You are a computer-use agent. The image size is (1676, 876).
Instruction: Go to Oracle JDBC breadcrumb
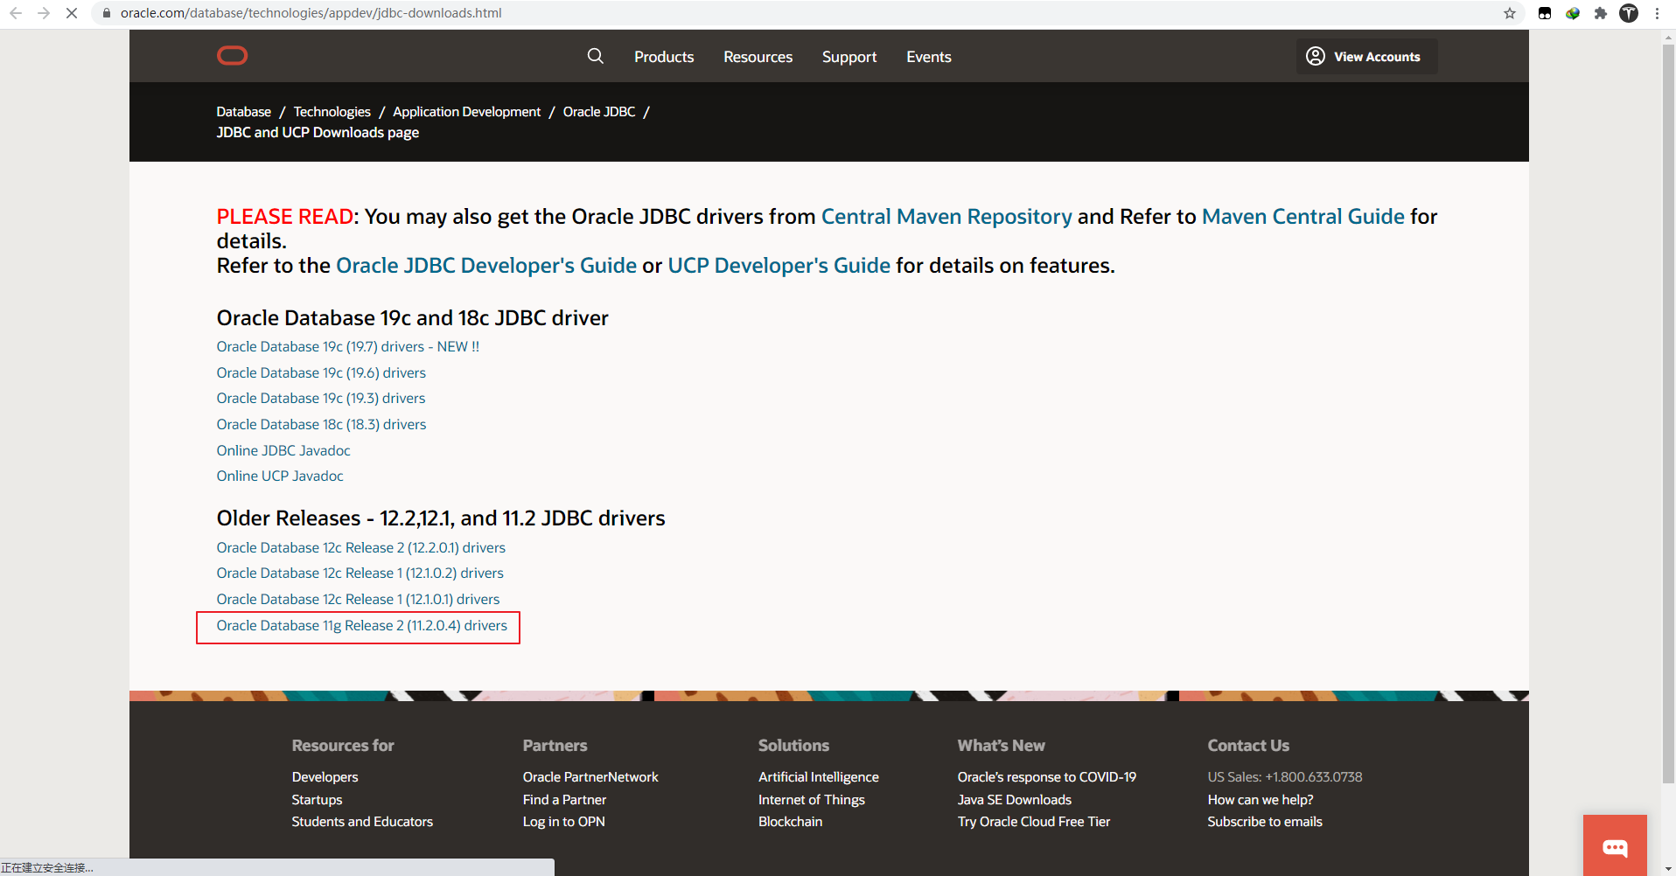(599, 112)
